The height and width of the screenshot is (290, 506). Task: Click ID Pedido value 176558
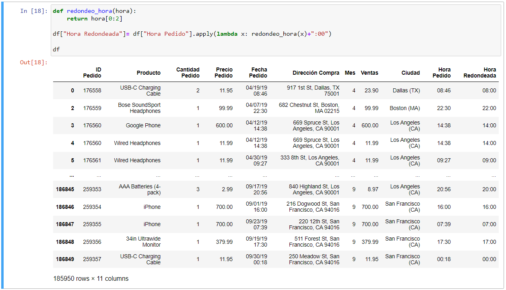(92, 90)
